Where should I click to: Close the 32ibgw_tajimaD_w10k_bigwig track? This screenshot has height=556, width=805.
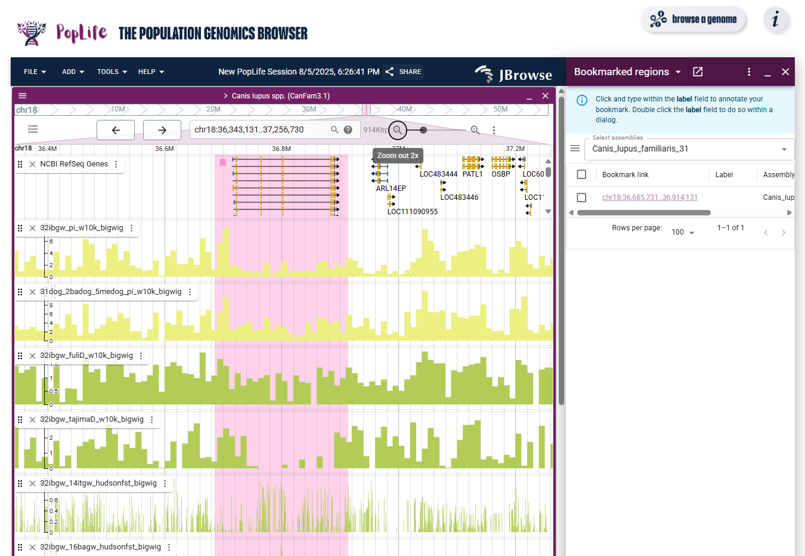point(33,420)
